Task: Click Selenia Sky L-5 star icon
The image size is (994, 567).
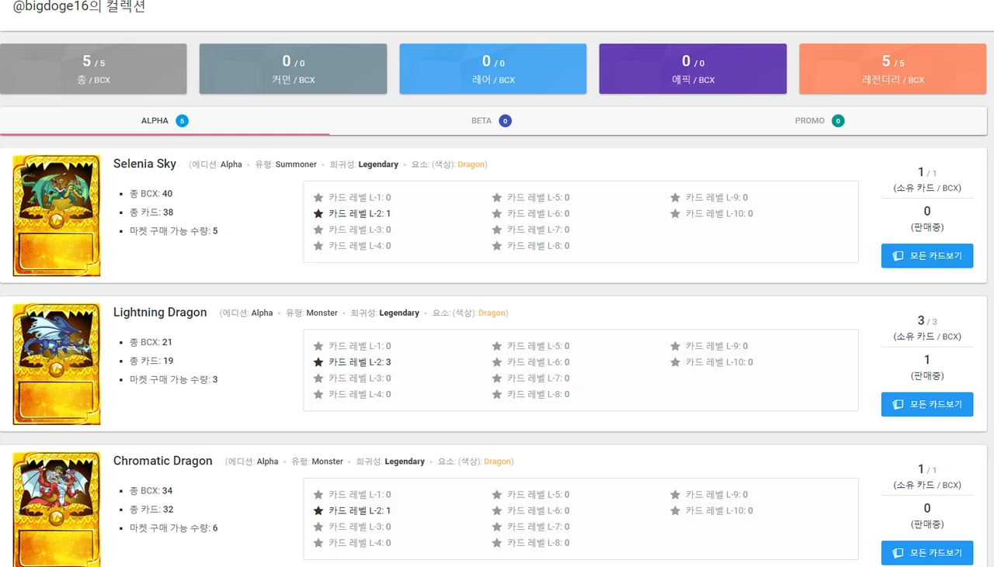Action: (x=497, y=198)
